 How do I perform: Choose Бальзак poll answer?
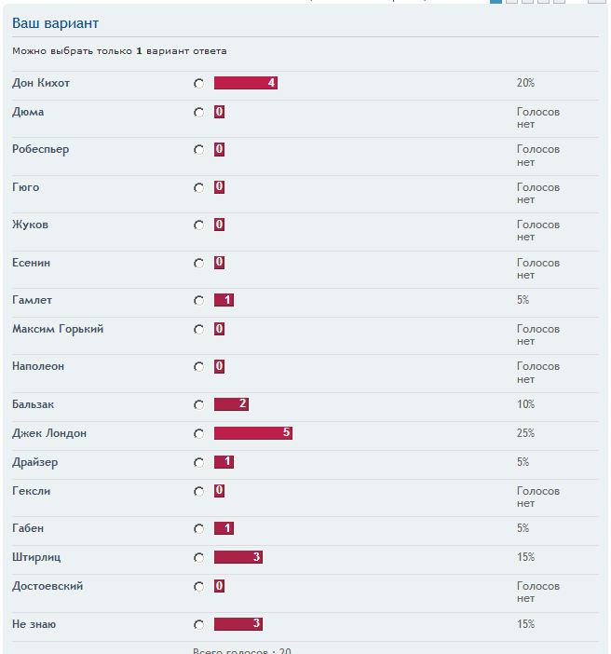tap(199, 404)
